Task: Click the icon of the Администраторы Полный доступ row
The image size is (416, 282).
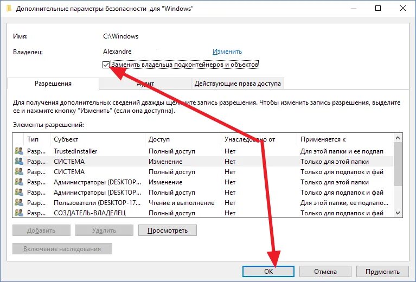Action: pyautogui.click(x=19, y=193)
